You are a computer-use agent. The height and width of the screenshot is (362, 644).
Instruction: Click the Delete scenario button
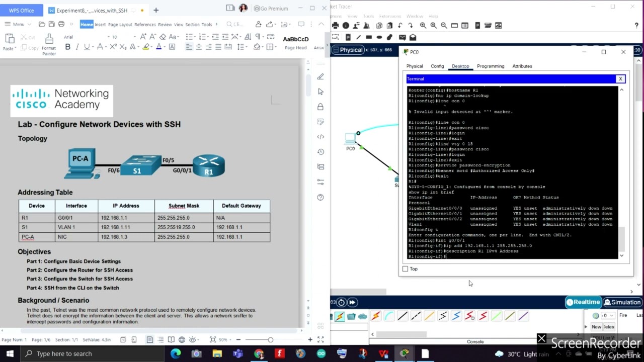point(609,327)
